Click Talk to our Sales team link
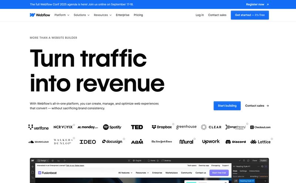296x183 pixels. point(75,166)
